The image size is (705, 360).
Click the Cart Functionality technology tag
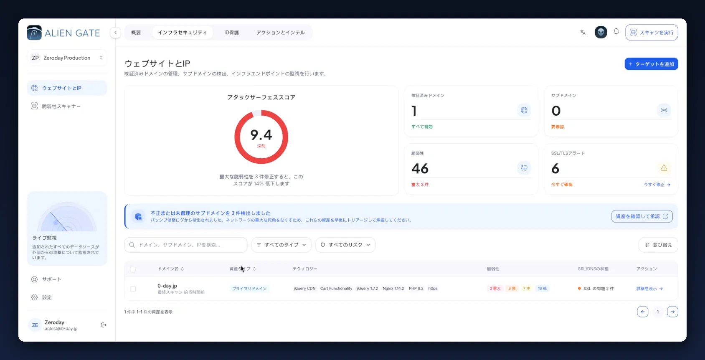point(336,289)
